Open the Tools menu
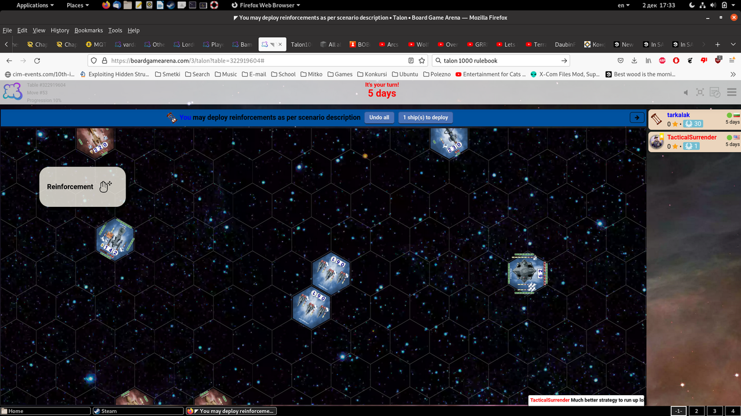Viewport: 741px width, 416px height. (115, 30)
